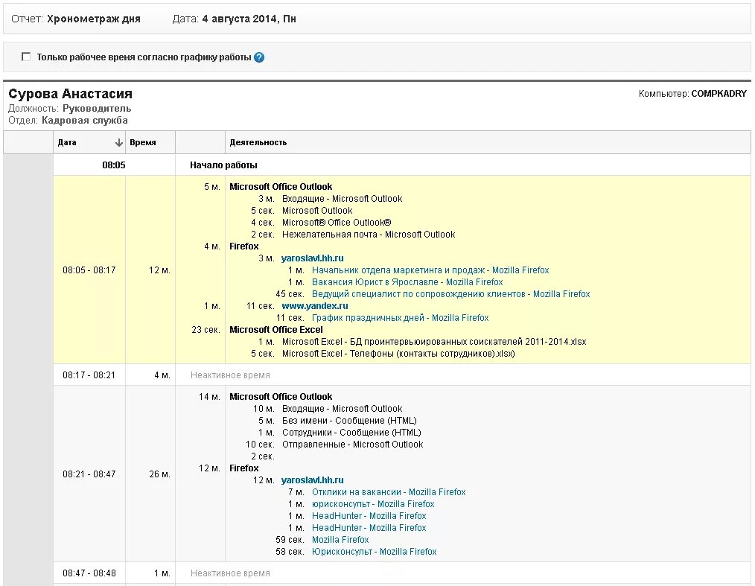This screenshot has width=755, height=586.
Task: Click the 58 сек. Юрисконсульт link
Action: 374,552
